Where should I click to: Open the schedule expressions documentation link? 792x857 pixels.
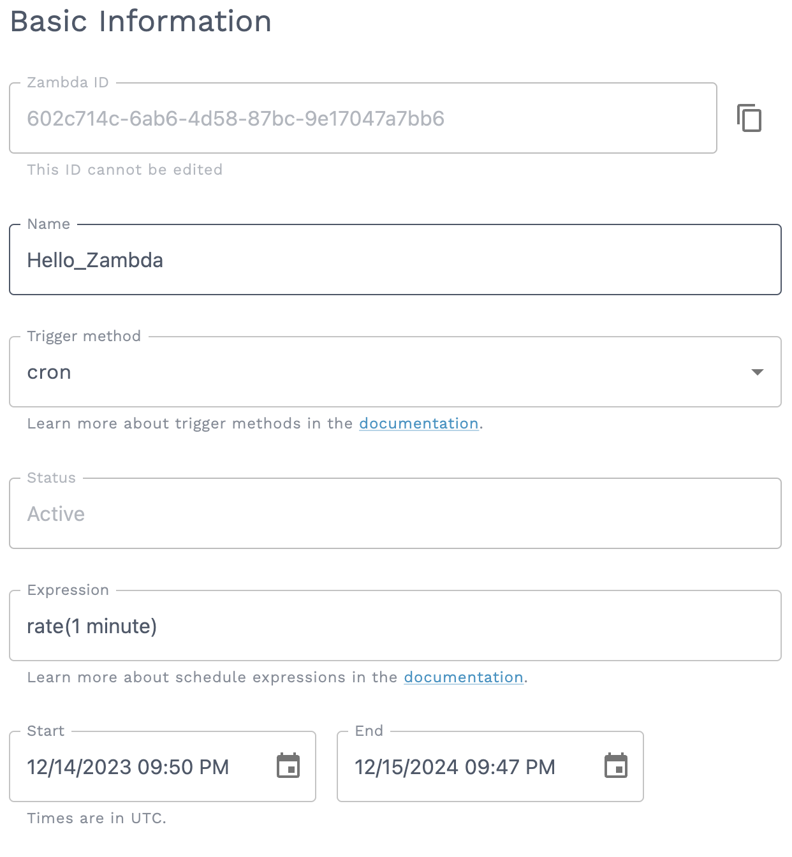tap(464, 677)
